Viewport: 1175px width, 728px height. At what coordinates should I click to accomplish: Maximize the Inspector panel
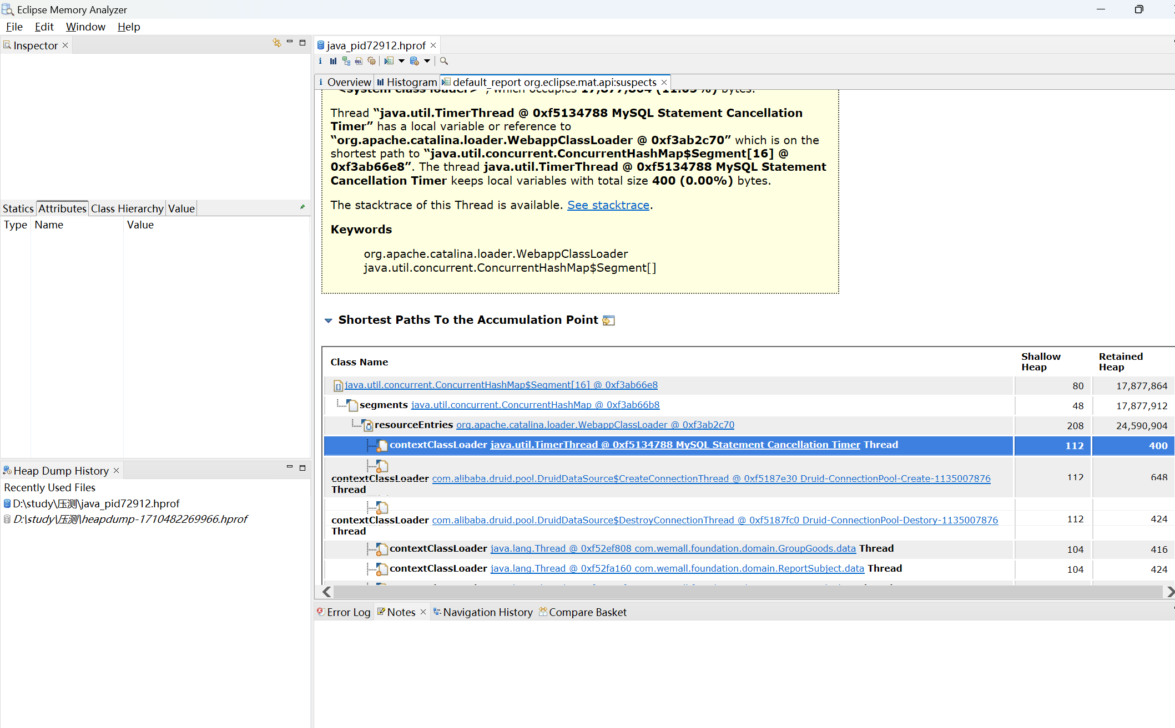tap(302, 43)
